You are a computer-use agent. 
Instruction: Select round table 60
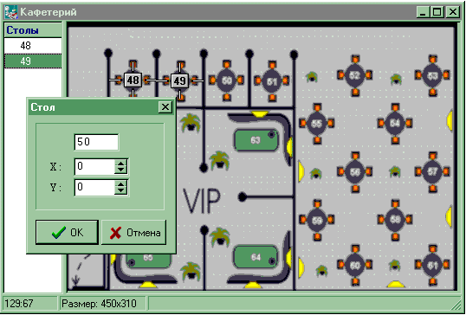point(355,265)
